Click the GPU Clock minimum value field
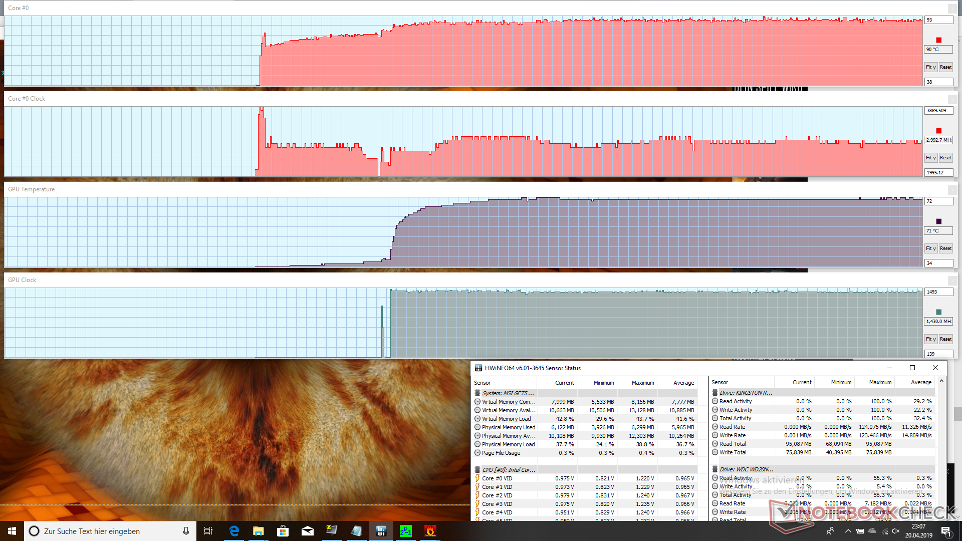Image resolution: width=962 pixels, height=541 pixels. click(x=938, y=354)
